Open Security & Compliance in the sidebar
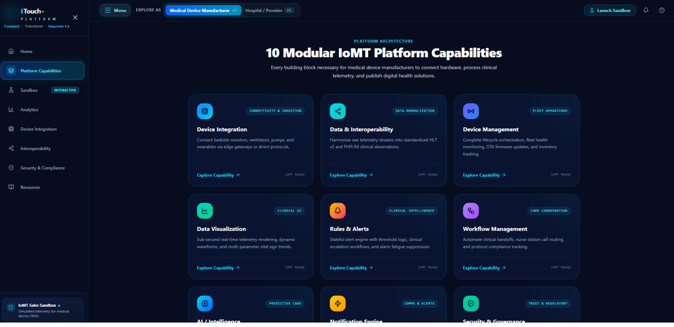The image size is (674, 327). click(42, 168)
